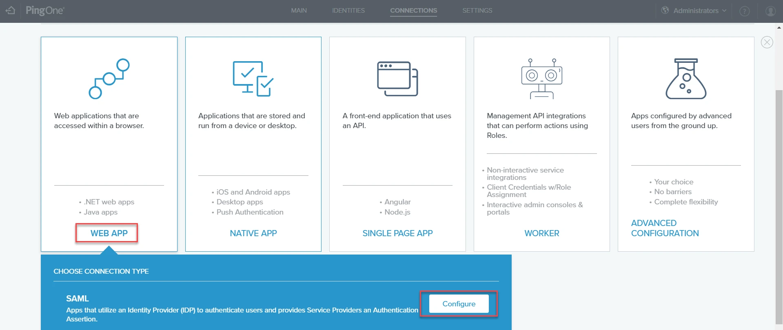Click the Worker robot icon
Screen dimensions: 783x330
click(x=542, y=79)
